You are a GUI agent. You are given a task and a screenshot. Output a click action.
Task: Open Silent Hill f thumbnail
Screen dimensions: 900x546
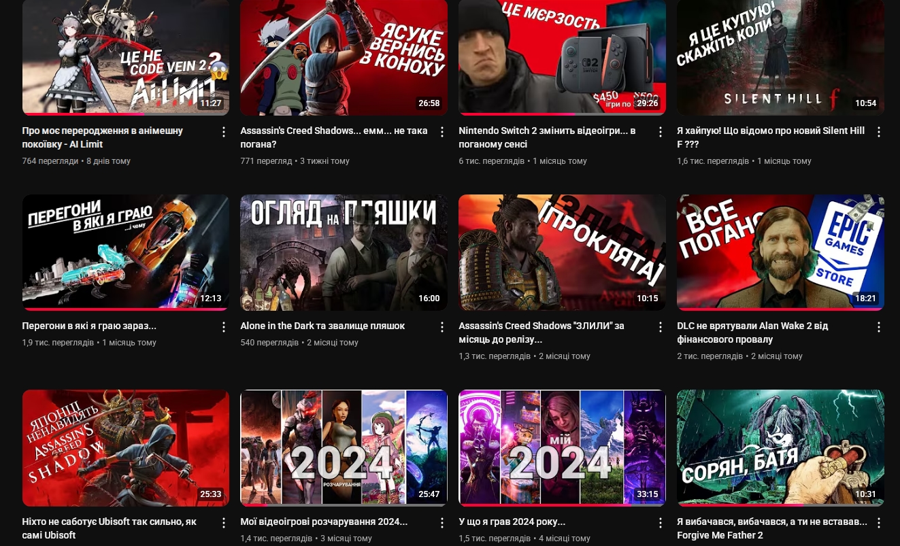(780, 58)
